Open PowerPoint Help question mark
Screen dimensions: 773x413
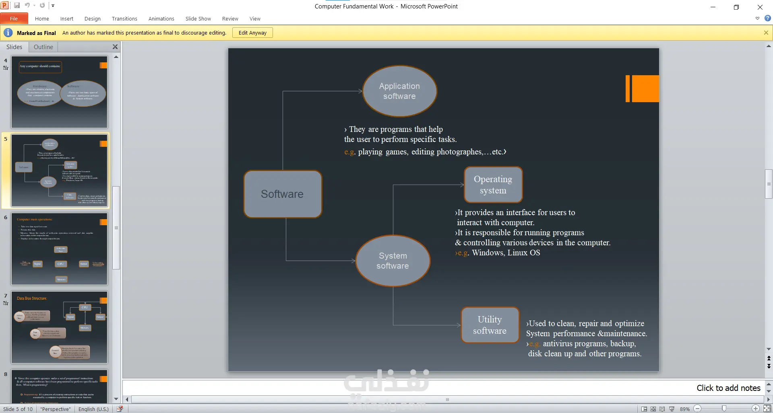click(x=768, y=18)
